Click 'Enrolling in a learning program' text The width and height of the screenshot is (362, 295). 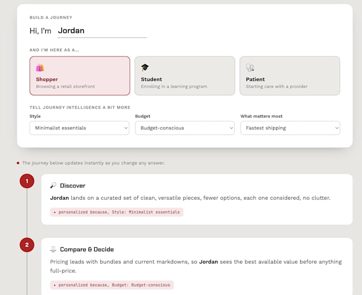pos(174,86)
